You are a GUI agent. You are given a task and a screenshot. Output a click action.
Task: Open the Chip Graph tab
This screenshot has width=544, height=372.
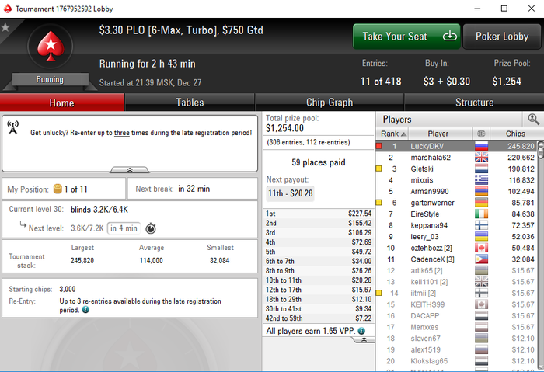(x=330, y=103)
